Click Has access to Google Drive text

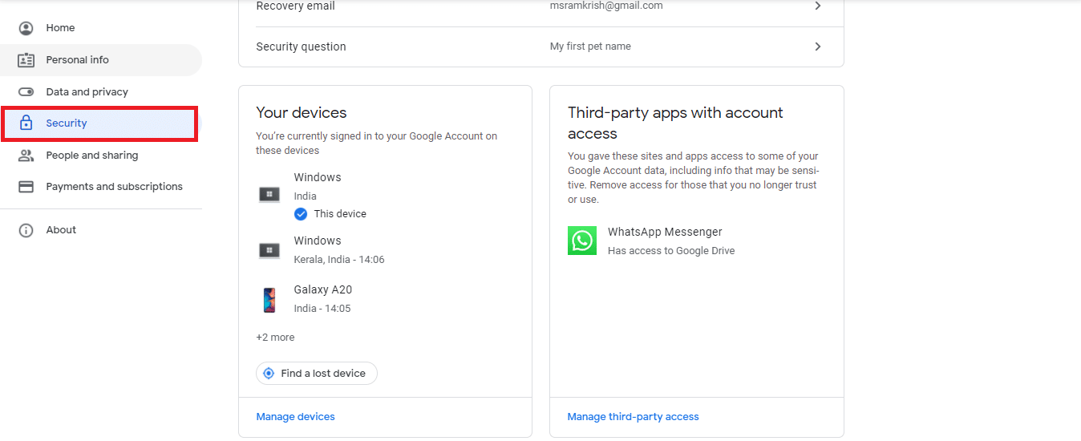(x=671, y=251)
